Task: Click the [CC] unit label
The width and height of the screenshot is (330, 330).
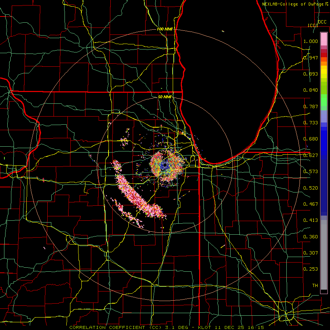Action: [313, 25]
